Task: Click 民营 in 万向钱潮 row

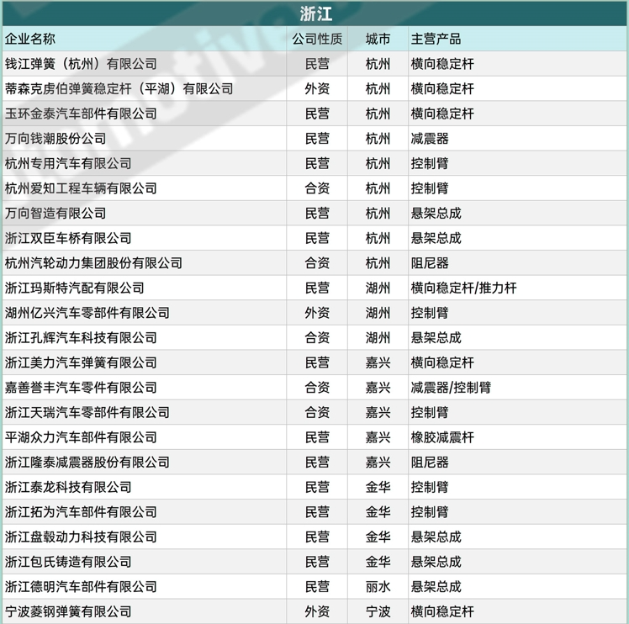Action: (317, 139)
